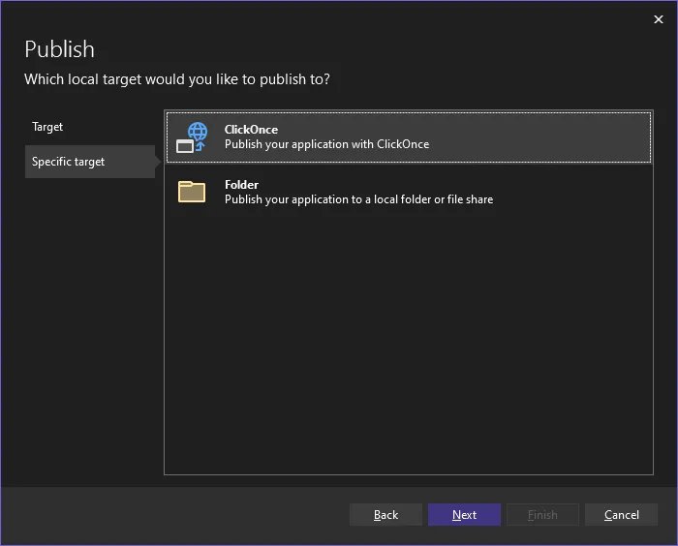
Task: Click the yellow Folder icon
Action: 192,192
